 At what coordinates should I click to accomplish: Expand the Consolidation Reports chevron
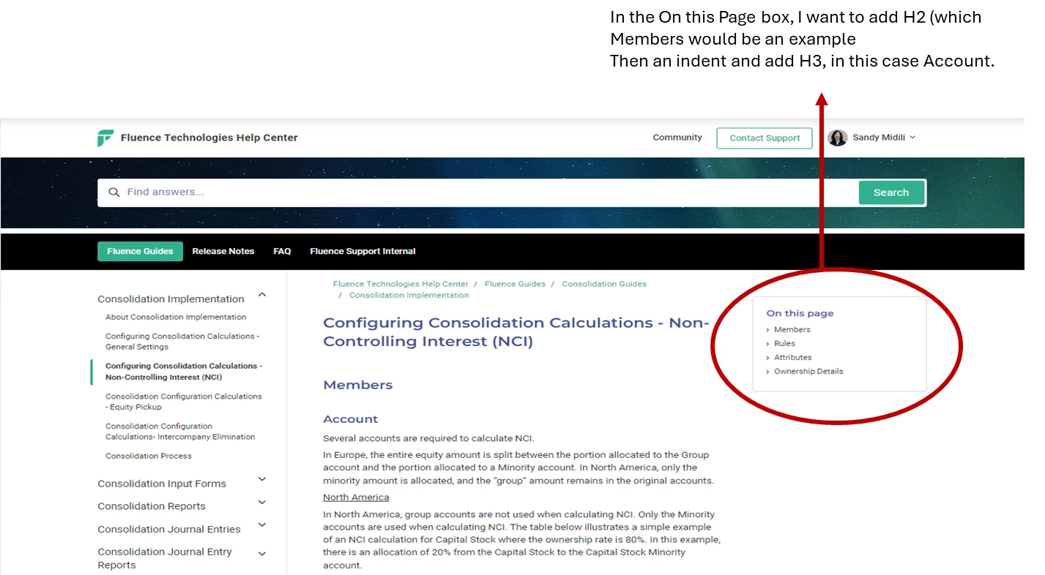coord(262,503)
